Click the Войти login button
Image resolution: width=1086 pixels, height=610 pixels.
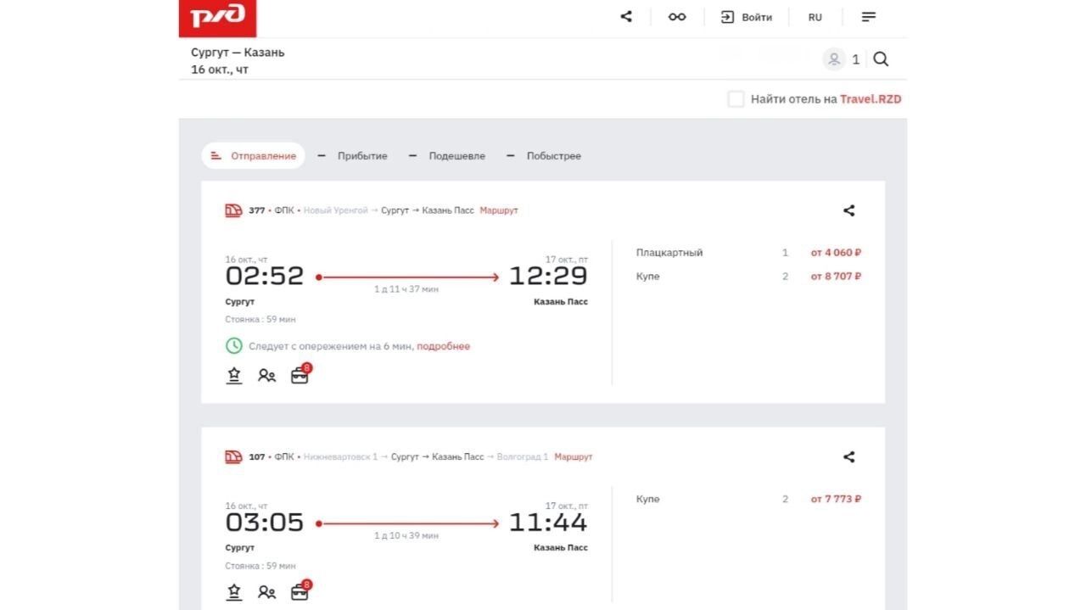tap(747, 17)
